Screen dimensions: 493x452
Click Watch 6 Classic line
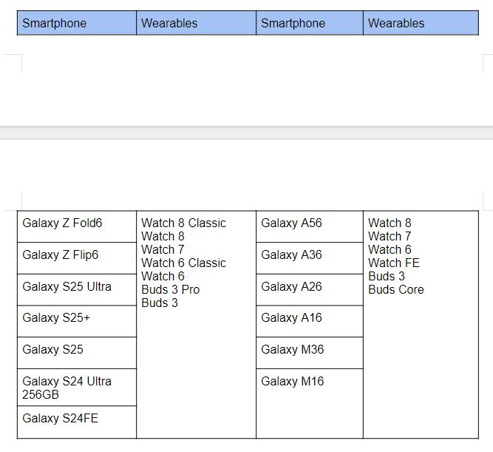pos(183,263)
